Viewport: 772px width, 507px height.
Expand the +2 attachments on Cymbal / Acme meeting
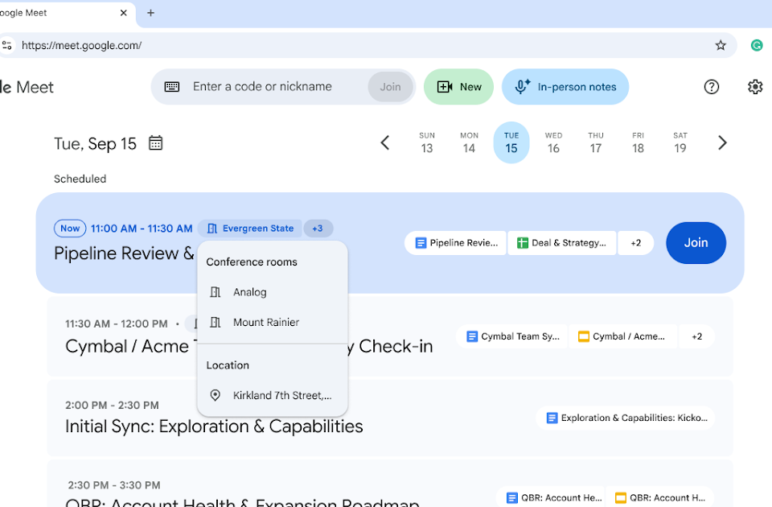(696, 336)
